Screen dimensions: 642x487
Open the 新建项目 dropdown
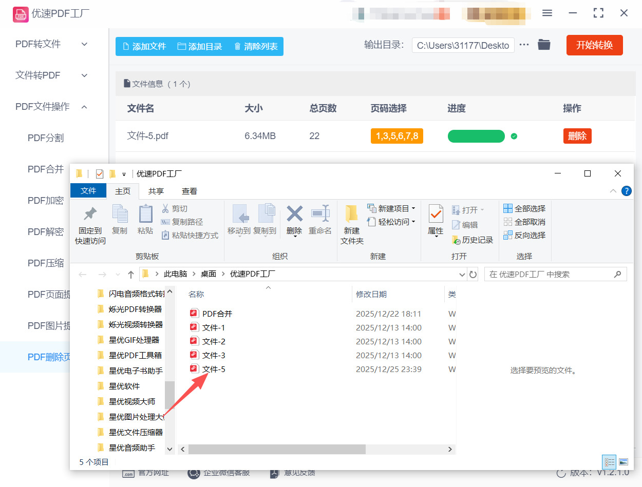tap(392, 208)
